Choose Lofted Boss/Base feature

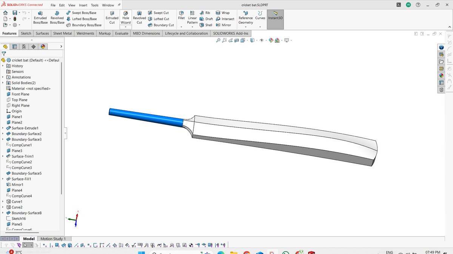[82, 19]
